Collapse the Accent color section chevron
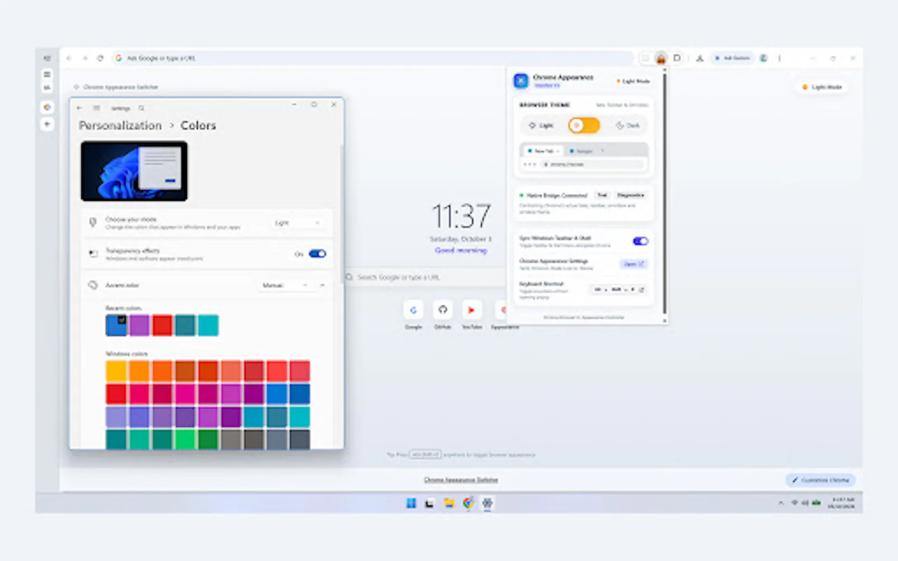The image size is (898, 561). tap(322, 285)
